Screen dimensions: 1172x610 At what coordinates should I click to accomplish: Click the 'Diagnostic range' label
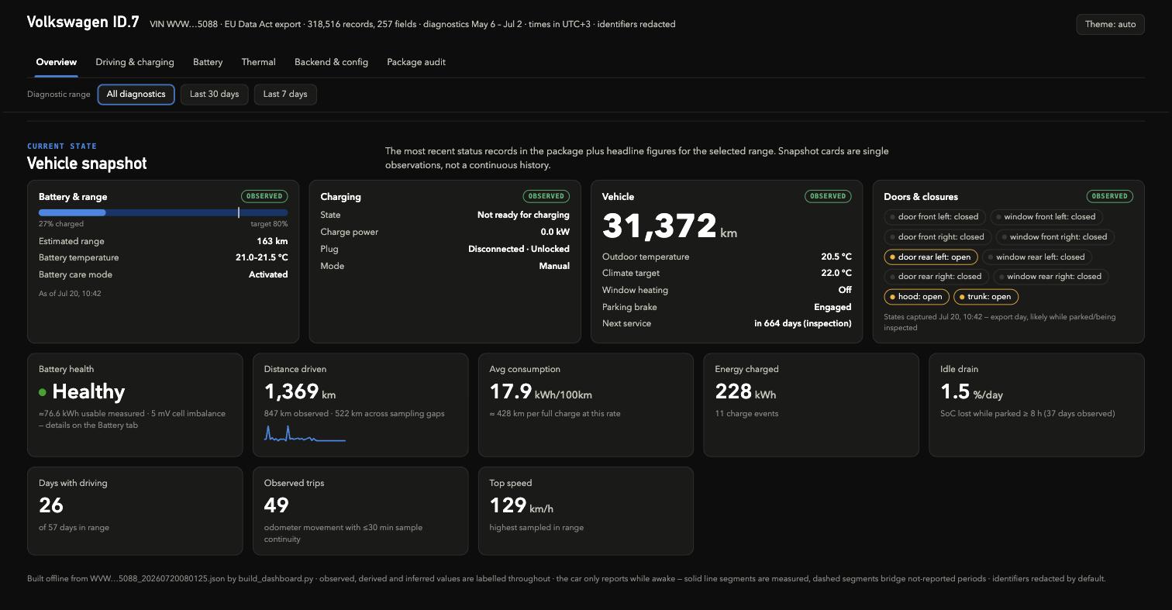tap(59, 95)
